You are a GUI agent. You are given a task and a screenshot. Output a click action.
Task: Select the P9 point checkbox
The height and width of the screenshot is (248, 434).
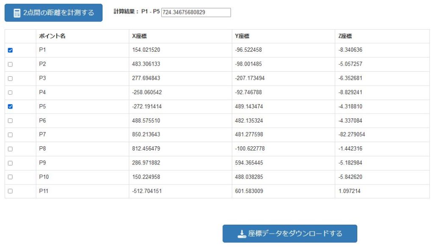click(x=10, y=163)
